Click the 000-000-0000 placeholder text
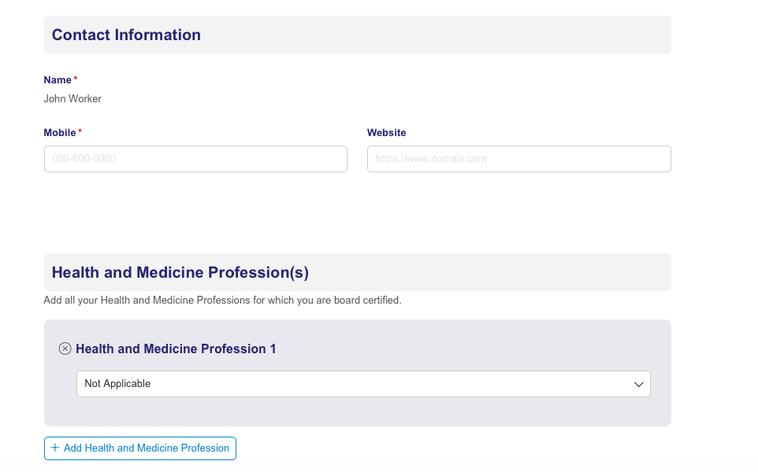758x472 pixels. pos(84,159)
